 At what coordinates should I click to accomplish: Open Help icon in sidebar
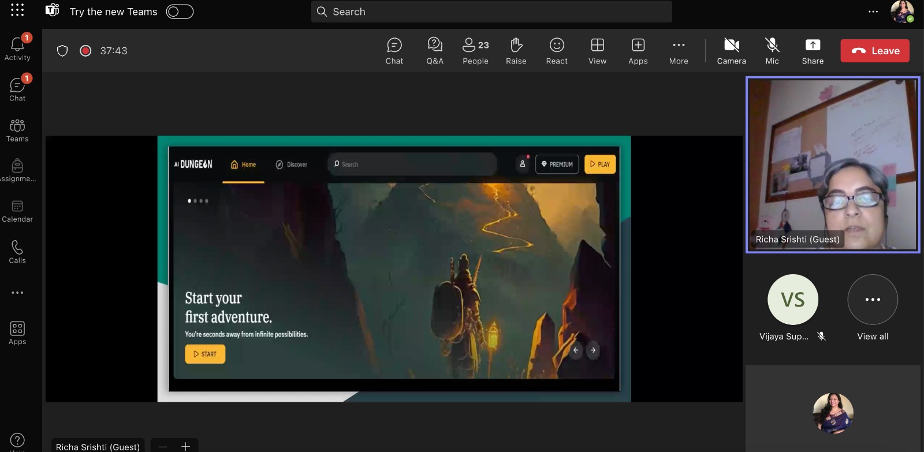[x=17, y=440]
